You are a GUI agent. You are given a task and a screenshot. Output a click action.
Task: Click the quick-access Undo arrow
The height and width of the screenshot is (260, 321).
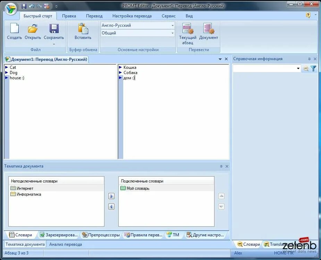pyautogui.click(x=32, y=6)
